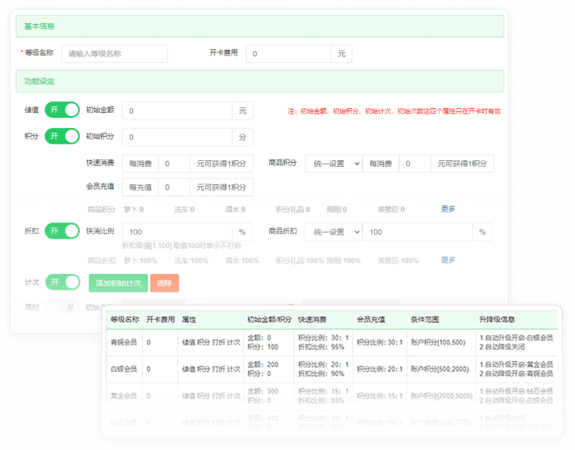
Task: Click the 快消比例 percent field
Action: (x=177, y=232)
